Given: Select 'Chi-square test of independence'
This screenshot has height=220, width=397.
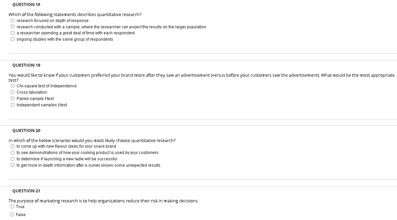Looking at the screenshot, I should [x=12, y=86].
